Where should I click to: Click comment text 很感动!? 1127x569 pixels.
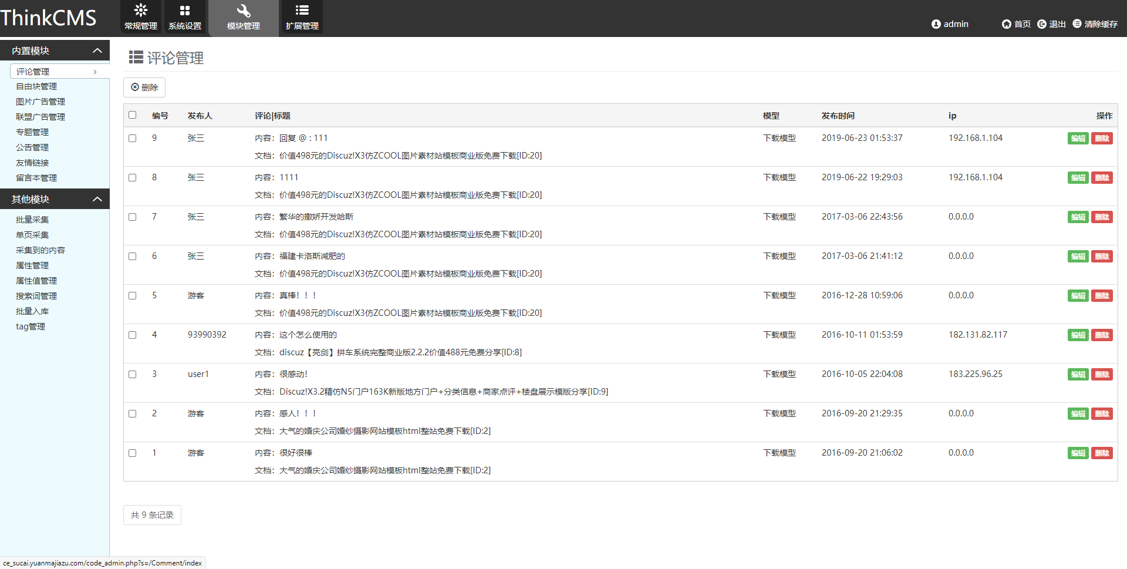[x=293, y=374]
